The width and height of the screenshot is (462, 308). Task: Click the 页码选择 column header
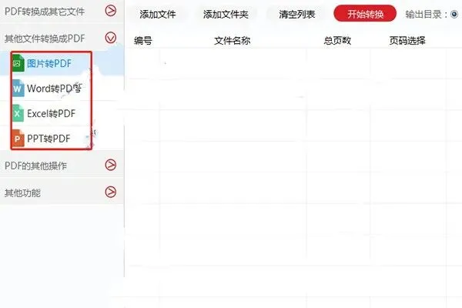point(407,40)
